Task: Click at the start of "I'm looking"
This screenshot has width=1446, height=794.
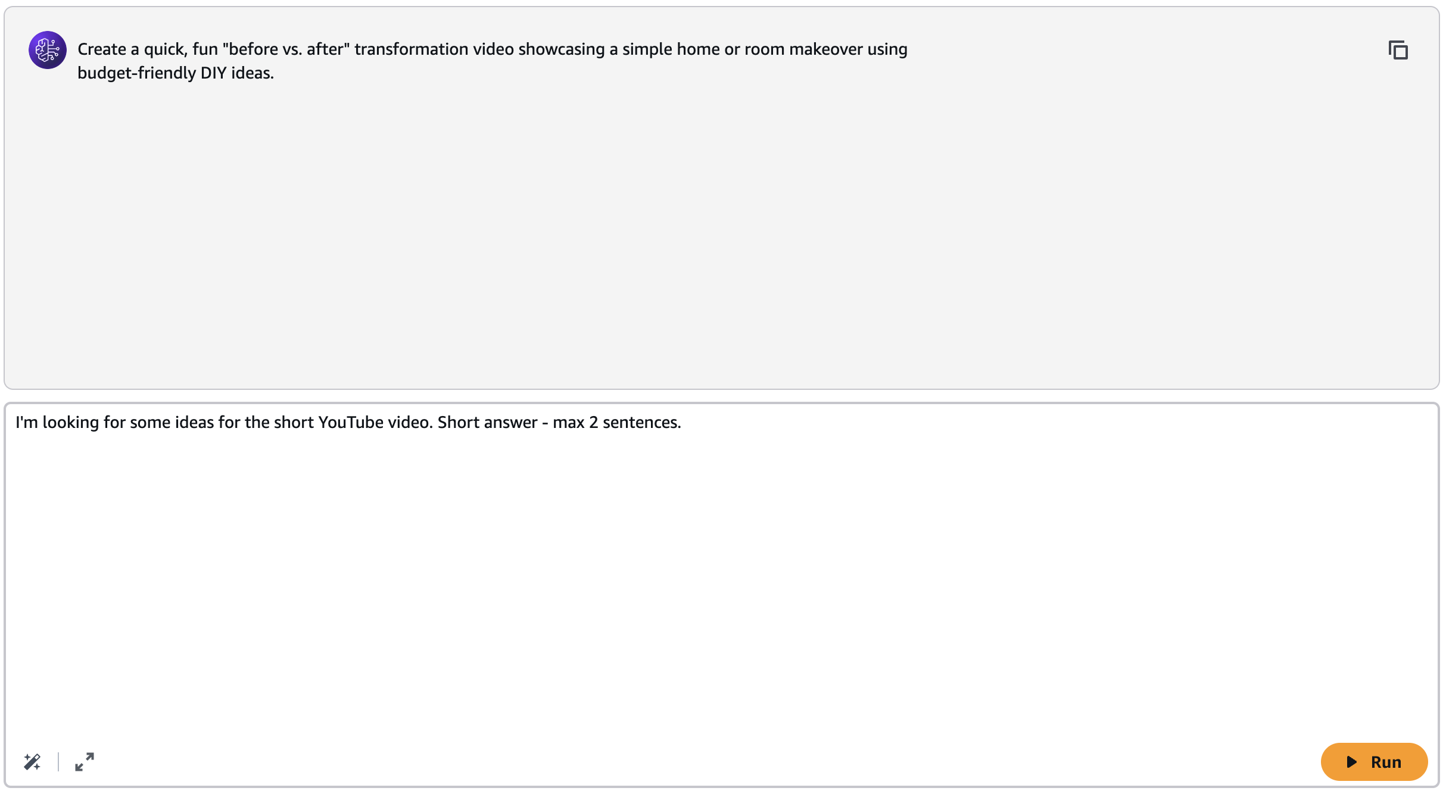Action: (x=17, y=423)
